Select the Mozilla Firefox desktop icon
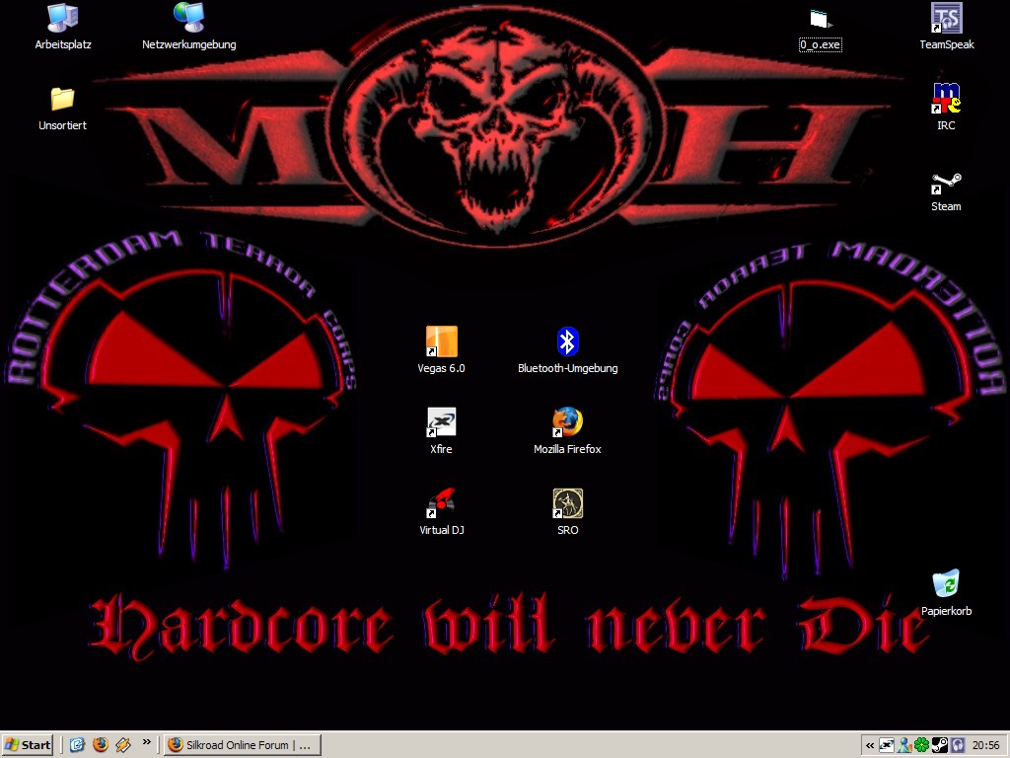 pos(567,422)
